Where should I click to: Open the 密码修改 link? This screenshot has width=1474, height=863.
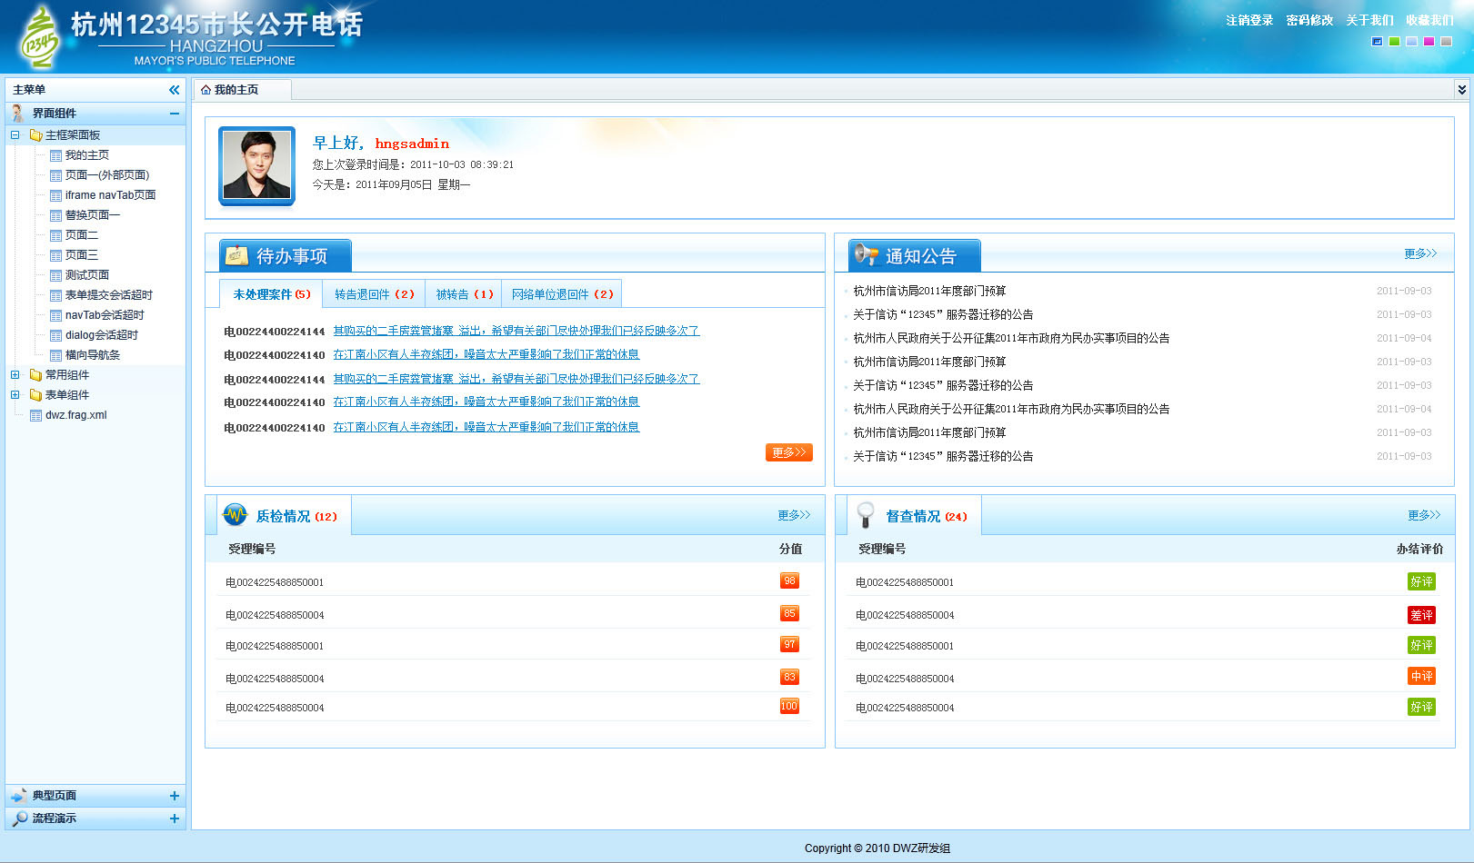[1309, 20]
